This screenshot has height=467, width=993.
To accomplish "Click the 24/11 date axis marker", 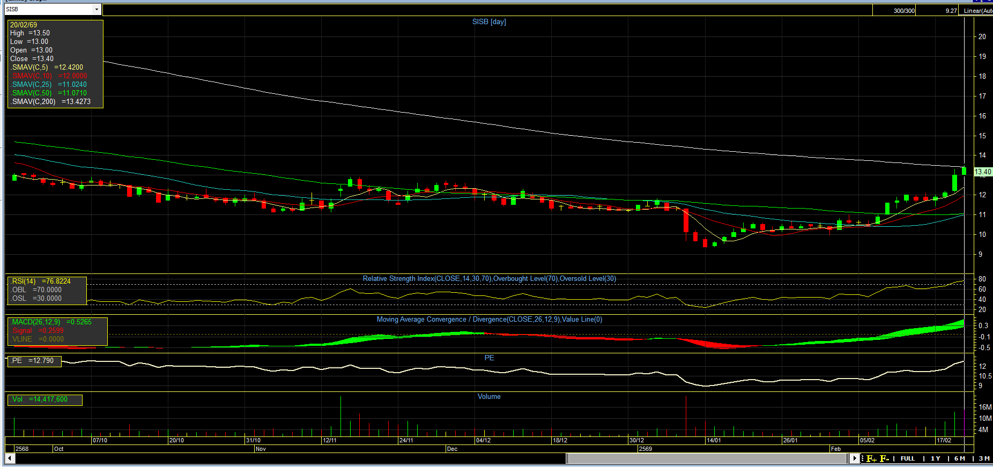I will point(406,440).
